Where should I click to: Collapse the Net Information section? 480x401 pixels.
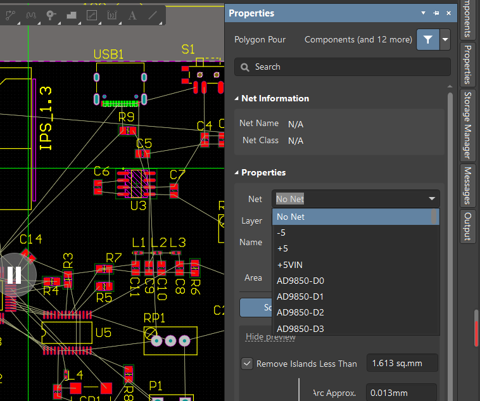coord(236,98)
